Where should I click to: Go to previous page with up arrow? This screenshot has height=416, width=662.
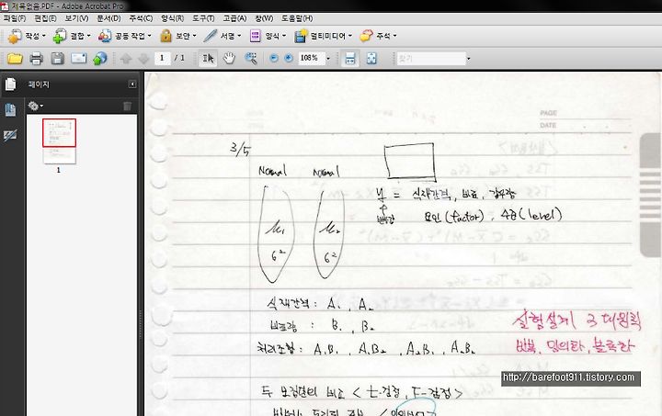pos(126,59)
